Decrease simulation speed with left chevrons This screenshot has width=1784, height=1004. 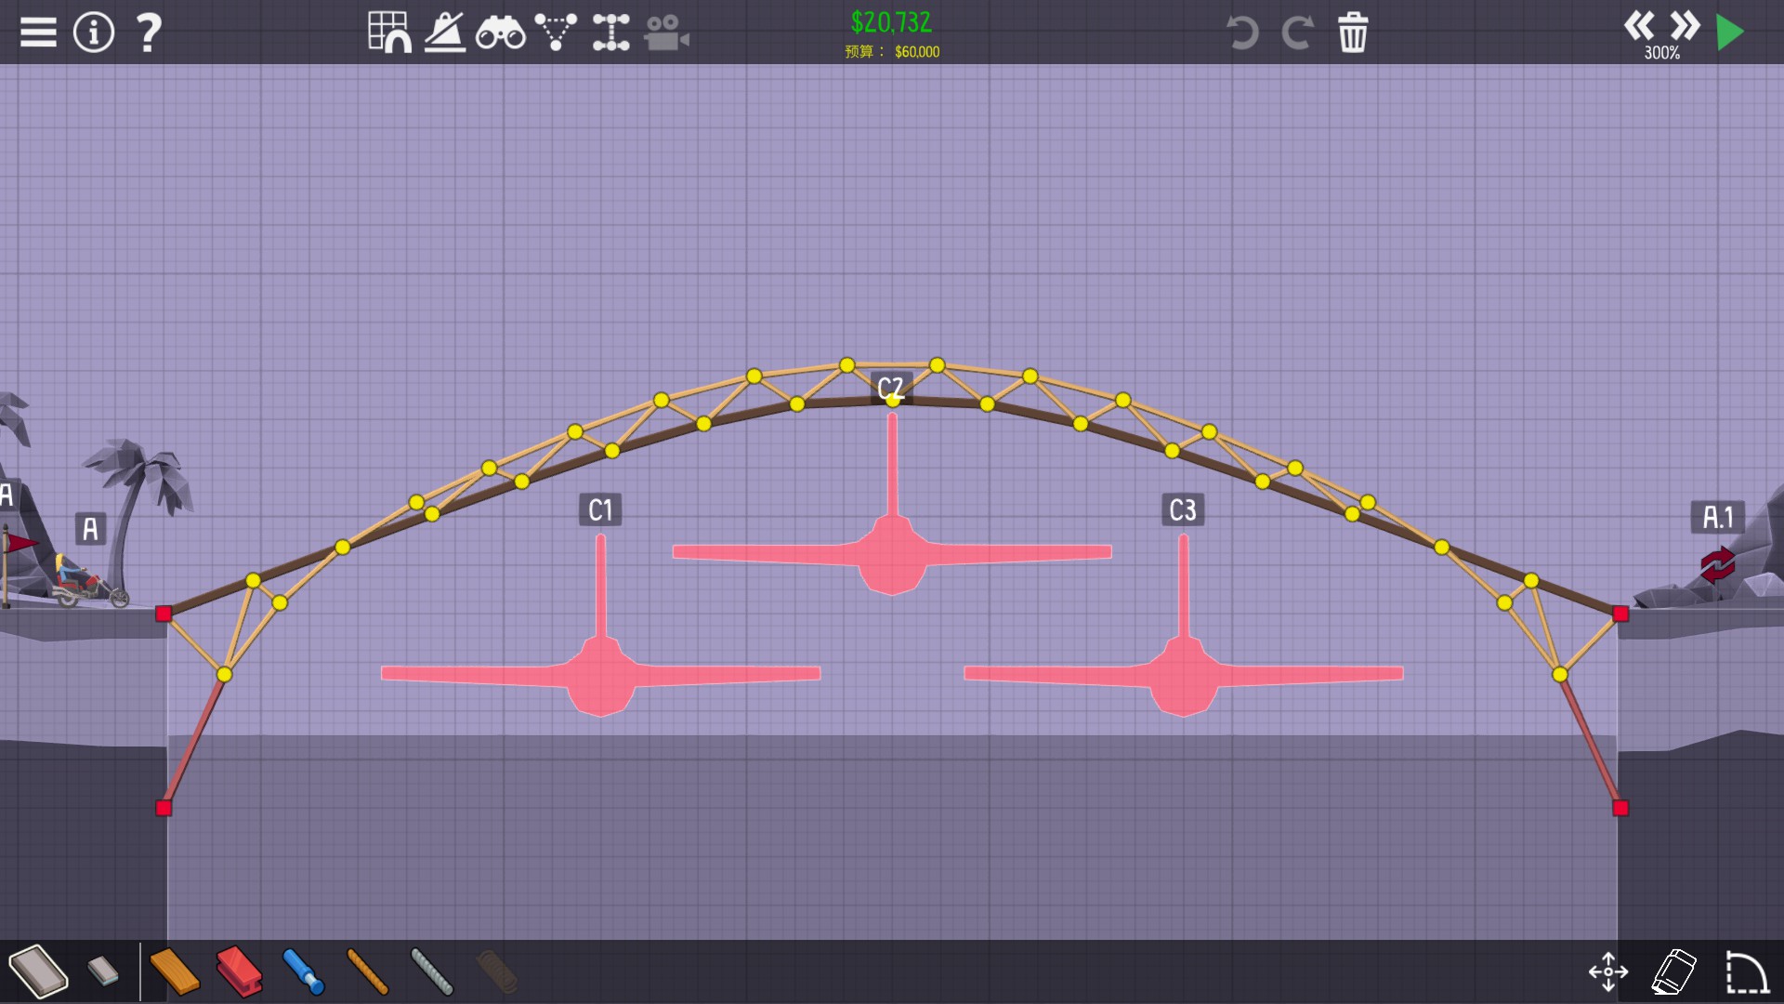click(x=1639, y=26)
